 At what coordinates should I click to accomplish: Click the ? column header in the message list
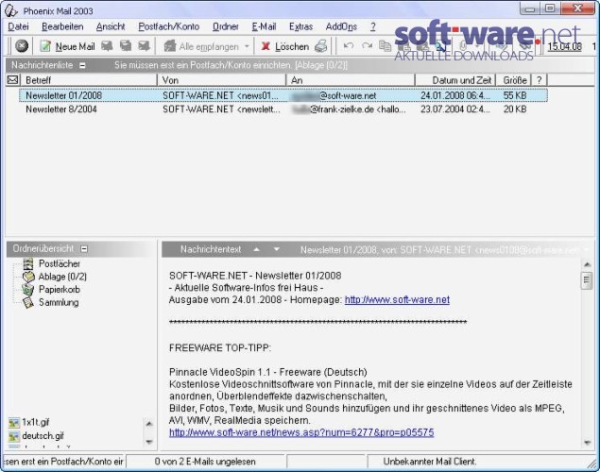[540, 80]
